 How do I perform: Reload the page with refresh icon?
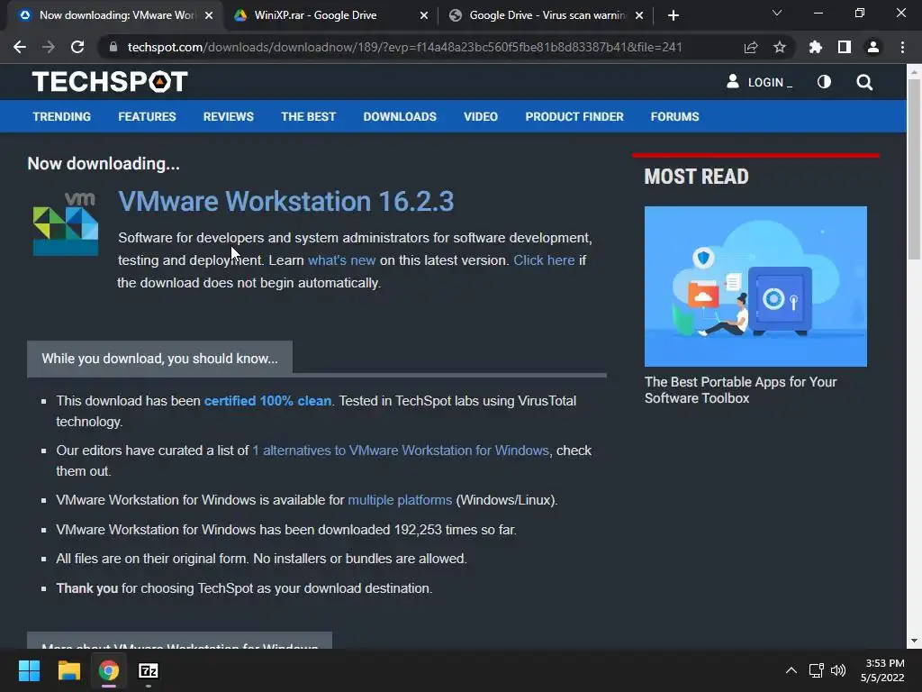click(77, 47)
